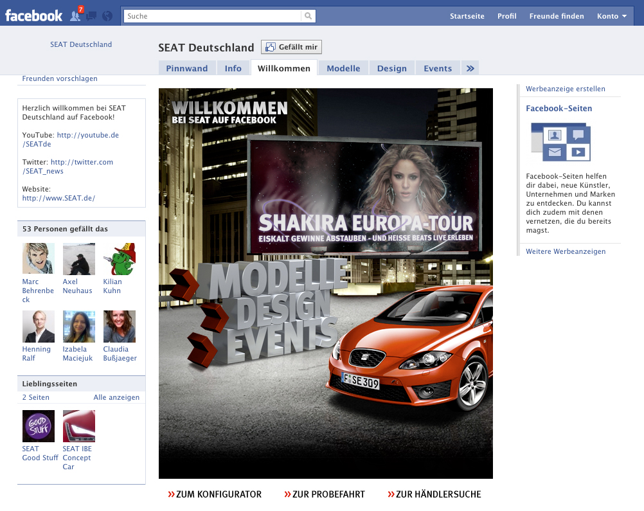Viewport: 644px width, 511px height.
Task: Click the Facebook-Seiten illustration icon
Action: click(560, 141)
